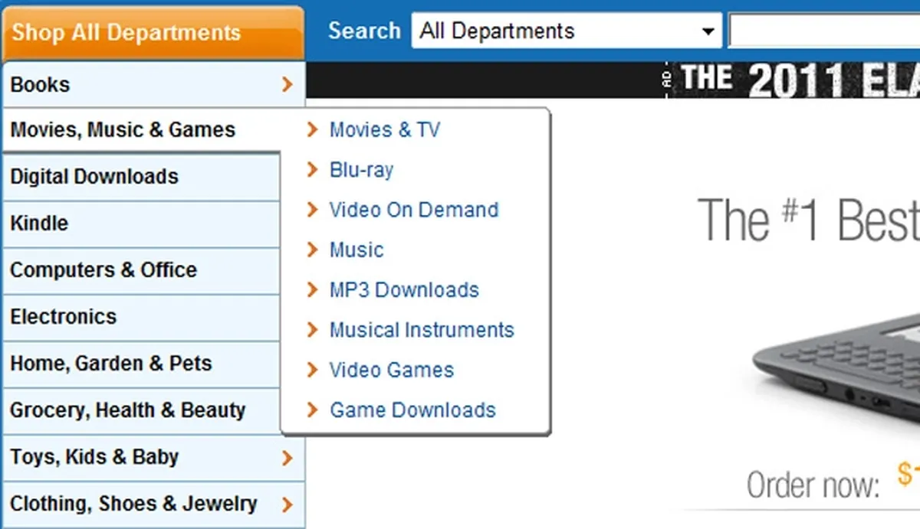Expand the Books submenu arrow
The image size is (920, 529).
pos(287,84)
